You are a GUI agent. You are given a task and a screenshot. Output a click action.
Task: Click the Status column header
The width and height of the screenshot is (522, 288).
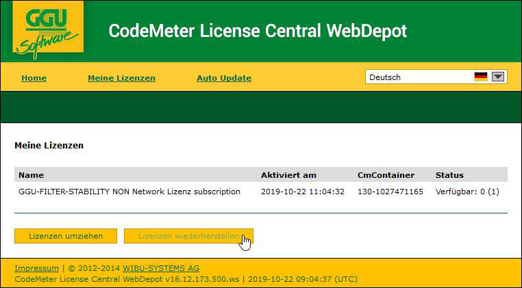(x=449, y=175)
